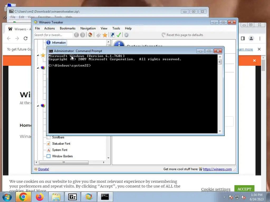Open the Navigation menu in Winaero Tweaker
This screenshot has height=202, width=270.
[x=88, y=28]
